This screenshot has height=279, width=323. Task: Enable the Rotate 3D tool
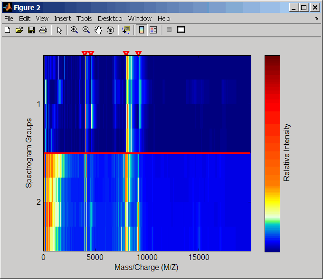110,30
